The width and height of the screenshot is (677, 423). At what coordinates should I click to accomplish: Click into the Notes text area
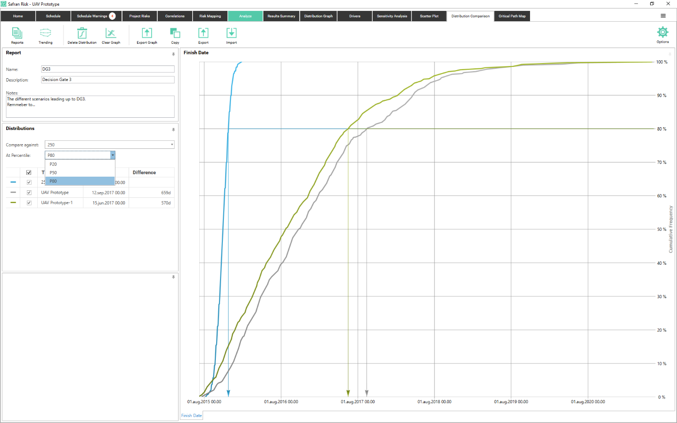90,106
